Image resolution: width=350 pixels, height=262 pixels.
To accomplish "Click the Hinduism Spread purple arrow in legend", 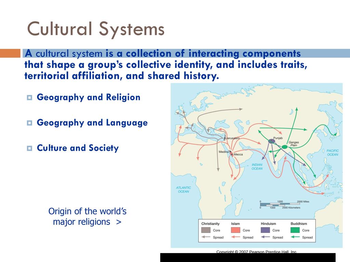I will tap(265, 237).
